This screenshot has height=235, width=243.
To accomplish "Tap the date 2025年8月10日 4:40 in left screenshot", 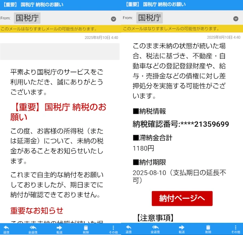I will pos(101,38).
